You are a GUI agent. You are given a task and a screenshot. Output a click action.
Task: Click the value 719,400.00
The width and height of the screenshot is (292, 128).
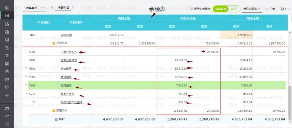click(212, 43)
